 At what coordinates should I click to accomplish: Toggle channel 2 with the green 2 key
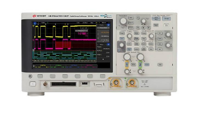click(140, 65)
